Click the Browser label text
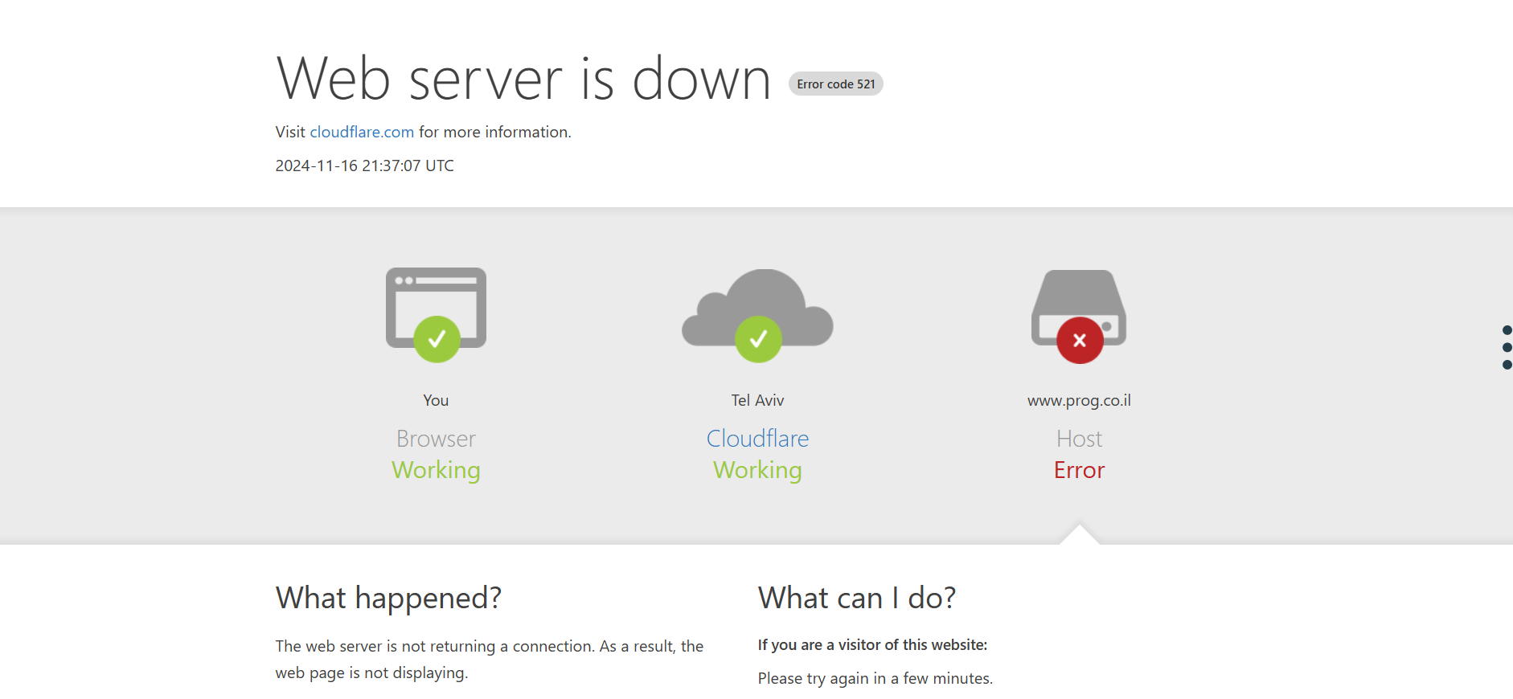This screenshot has width=1513, height=699. click(436, 439)
